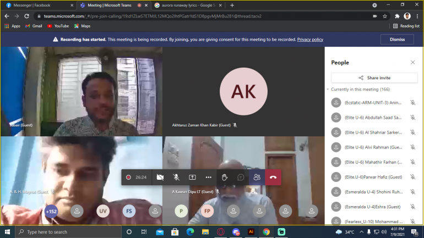Raise your hand in the meeting

pyautogui.click(x=225, y=177)
